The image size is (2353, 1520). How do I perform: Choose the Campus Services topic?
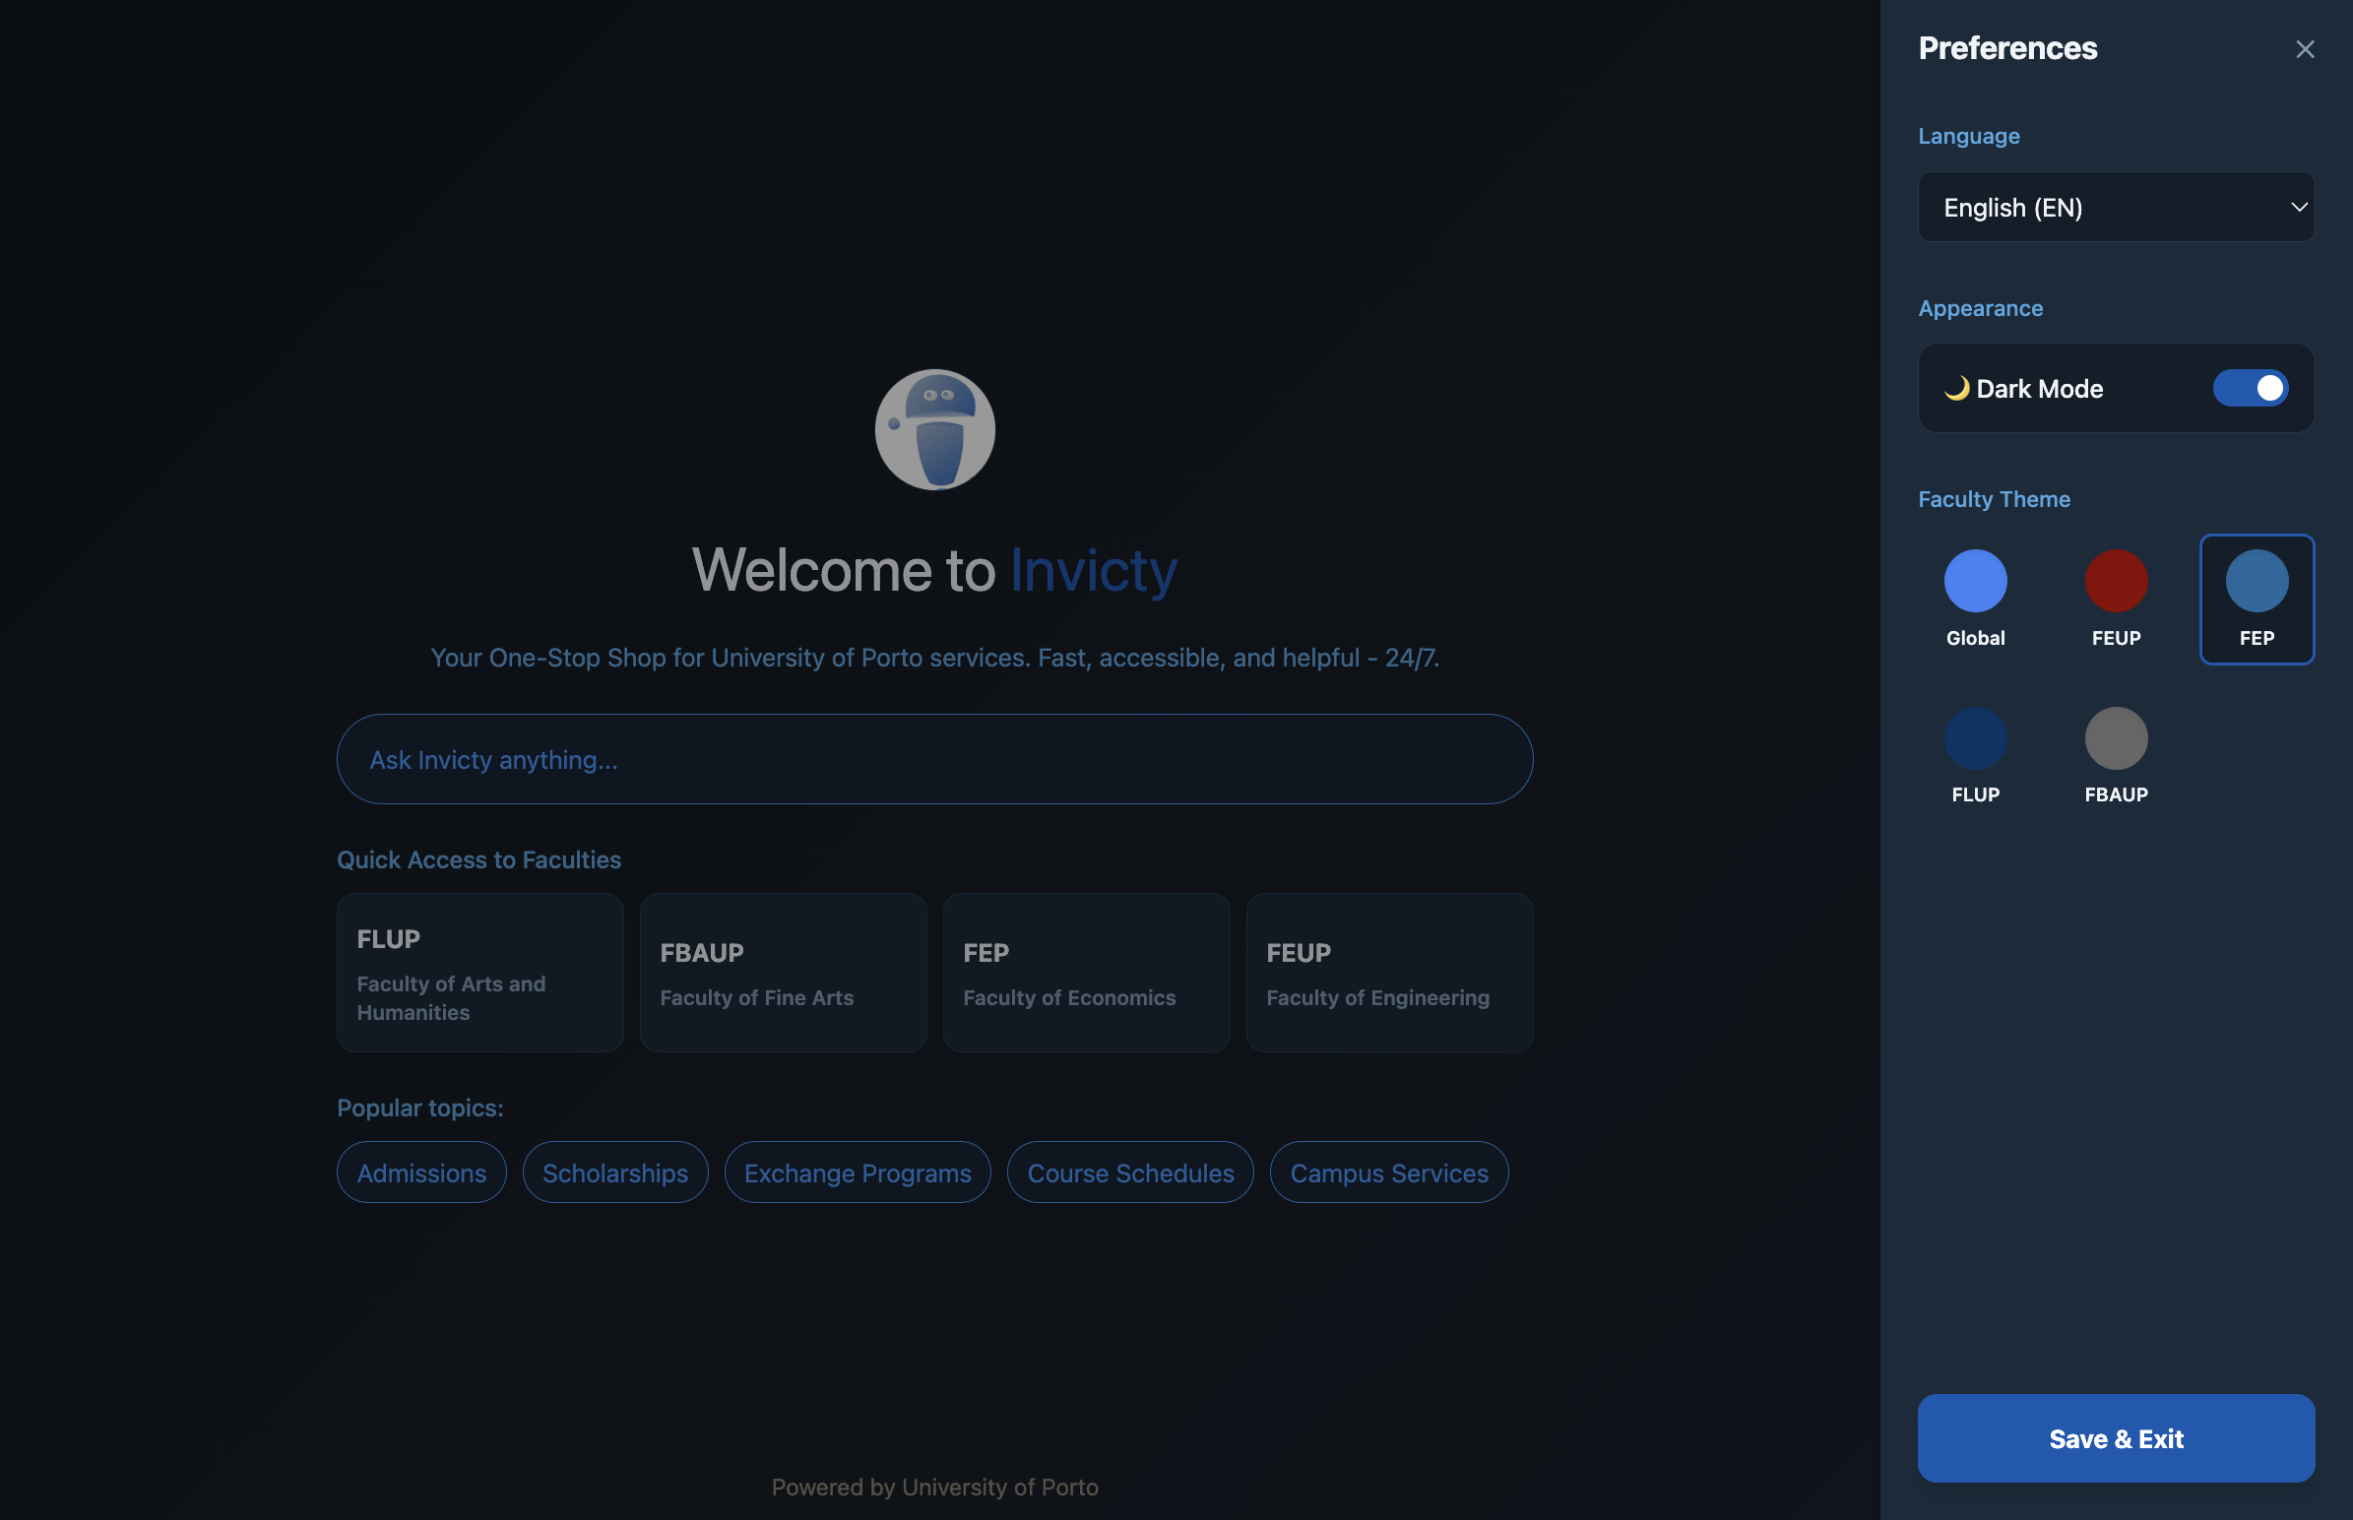(x=1389, y=1172)
